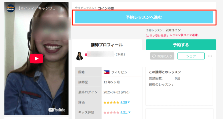Click the 国籍 row label
The height and width of the screenshot is (119, 223).
[81, 72]
